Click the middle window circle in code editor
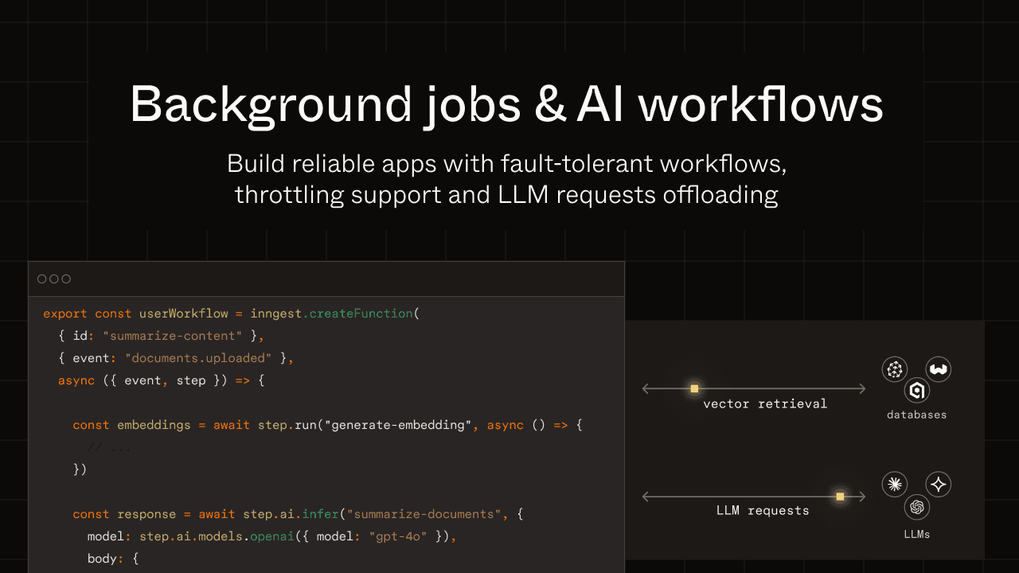The height and width of the screenshot is (573, 1019). coord(54,279)
